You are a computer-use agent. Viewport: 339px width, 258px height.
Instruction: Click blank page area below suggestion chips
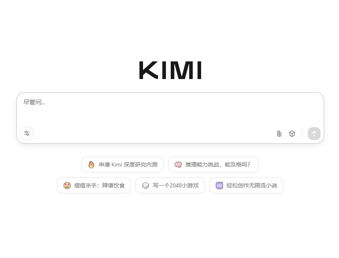tap(169, 225)
